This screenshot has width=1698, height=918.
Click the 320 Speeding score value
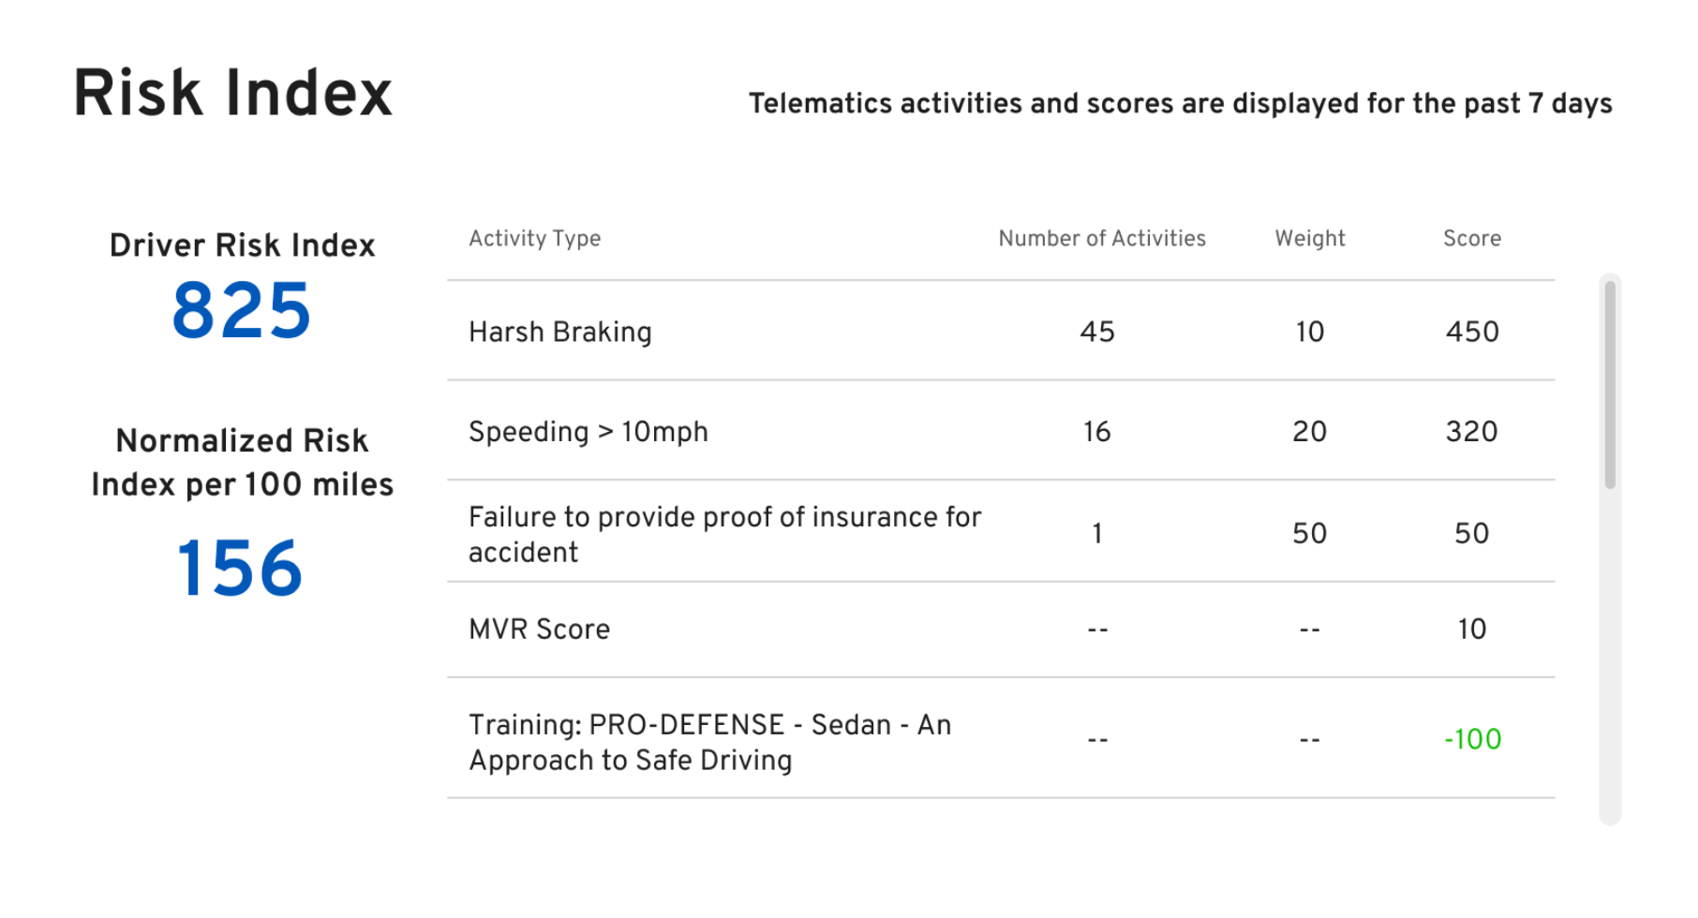click(x=1471, y=431)
